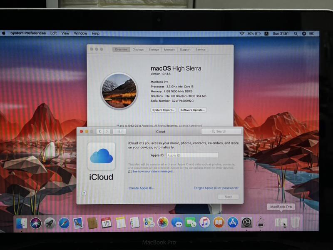This screenshot has width=333, height=250.
Task: Open the App Store dock icon
Action: coord(232,222)
